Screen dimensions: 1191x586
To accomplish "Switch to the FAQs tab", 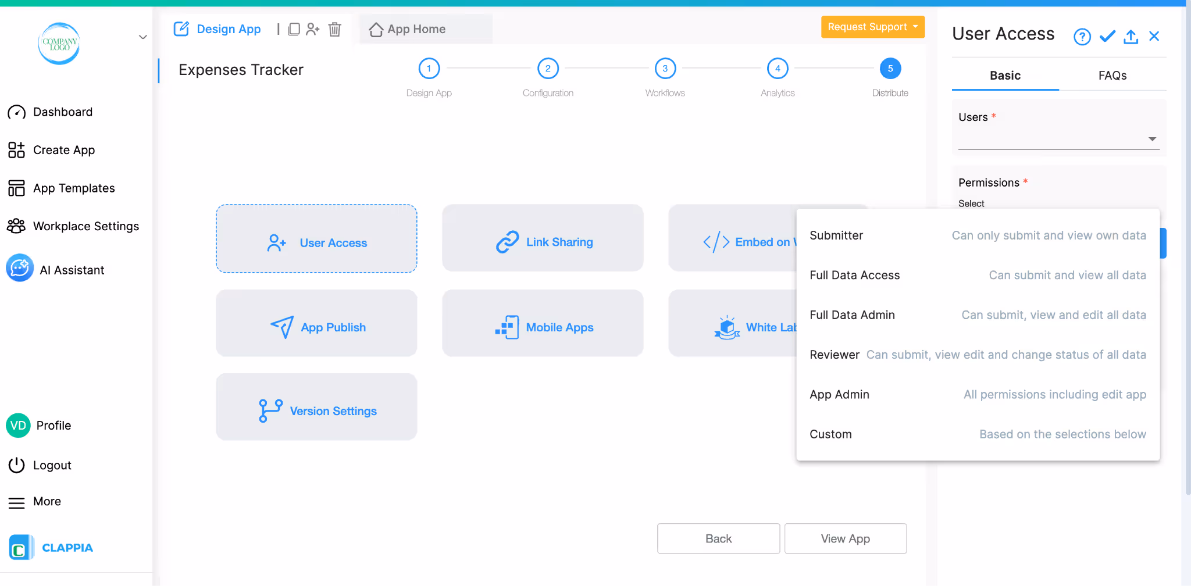I will click(x=1112, y=75).
